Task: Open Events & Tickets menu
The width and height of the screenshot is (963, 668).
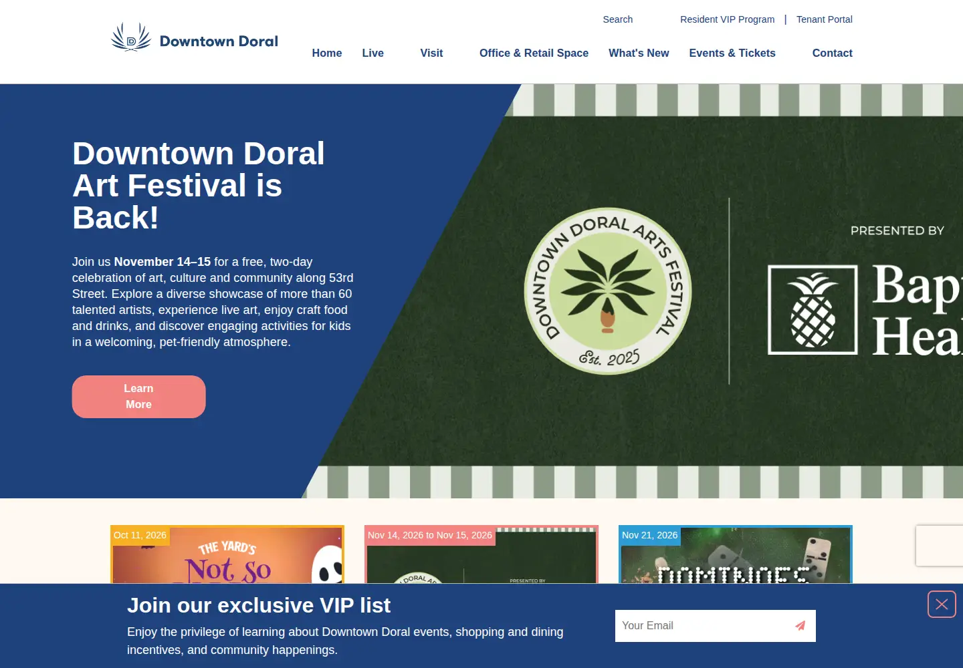Action: (732, 53)
